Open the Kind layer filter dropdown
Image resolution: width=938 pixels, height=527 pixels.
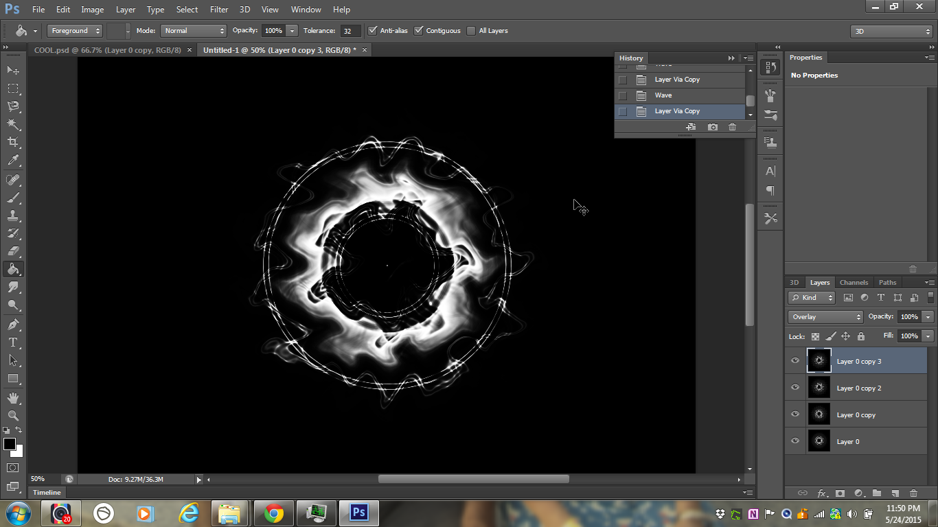(812, 297)
